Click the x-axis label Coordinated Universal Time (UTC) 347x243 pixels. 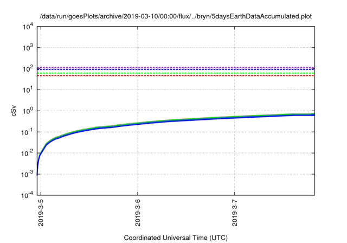[x=176, y=238]
